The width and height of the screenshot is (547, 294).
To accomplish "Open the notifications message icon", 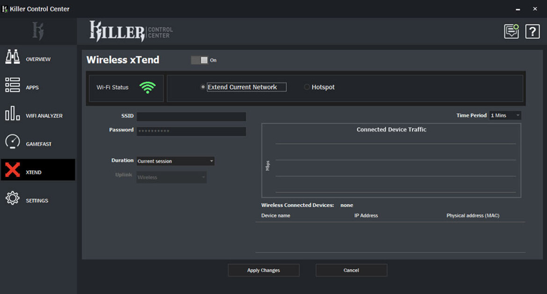I will coord(511,31).
